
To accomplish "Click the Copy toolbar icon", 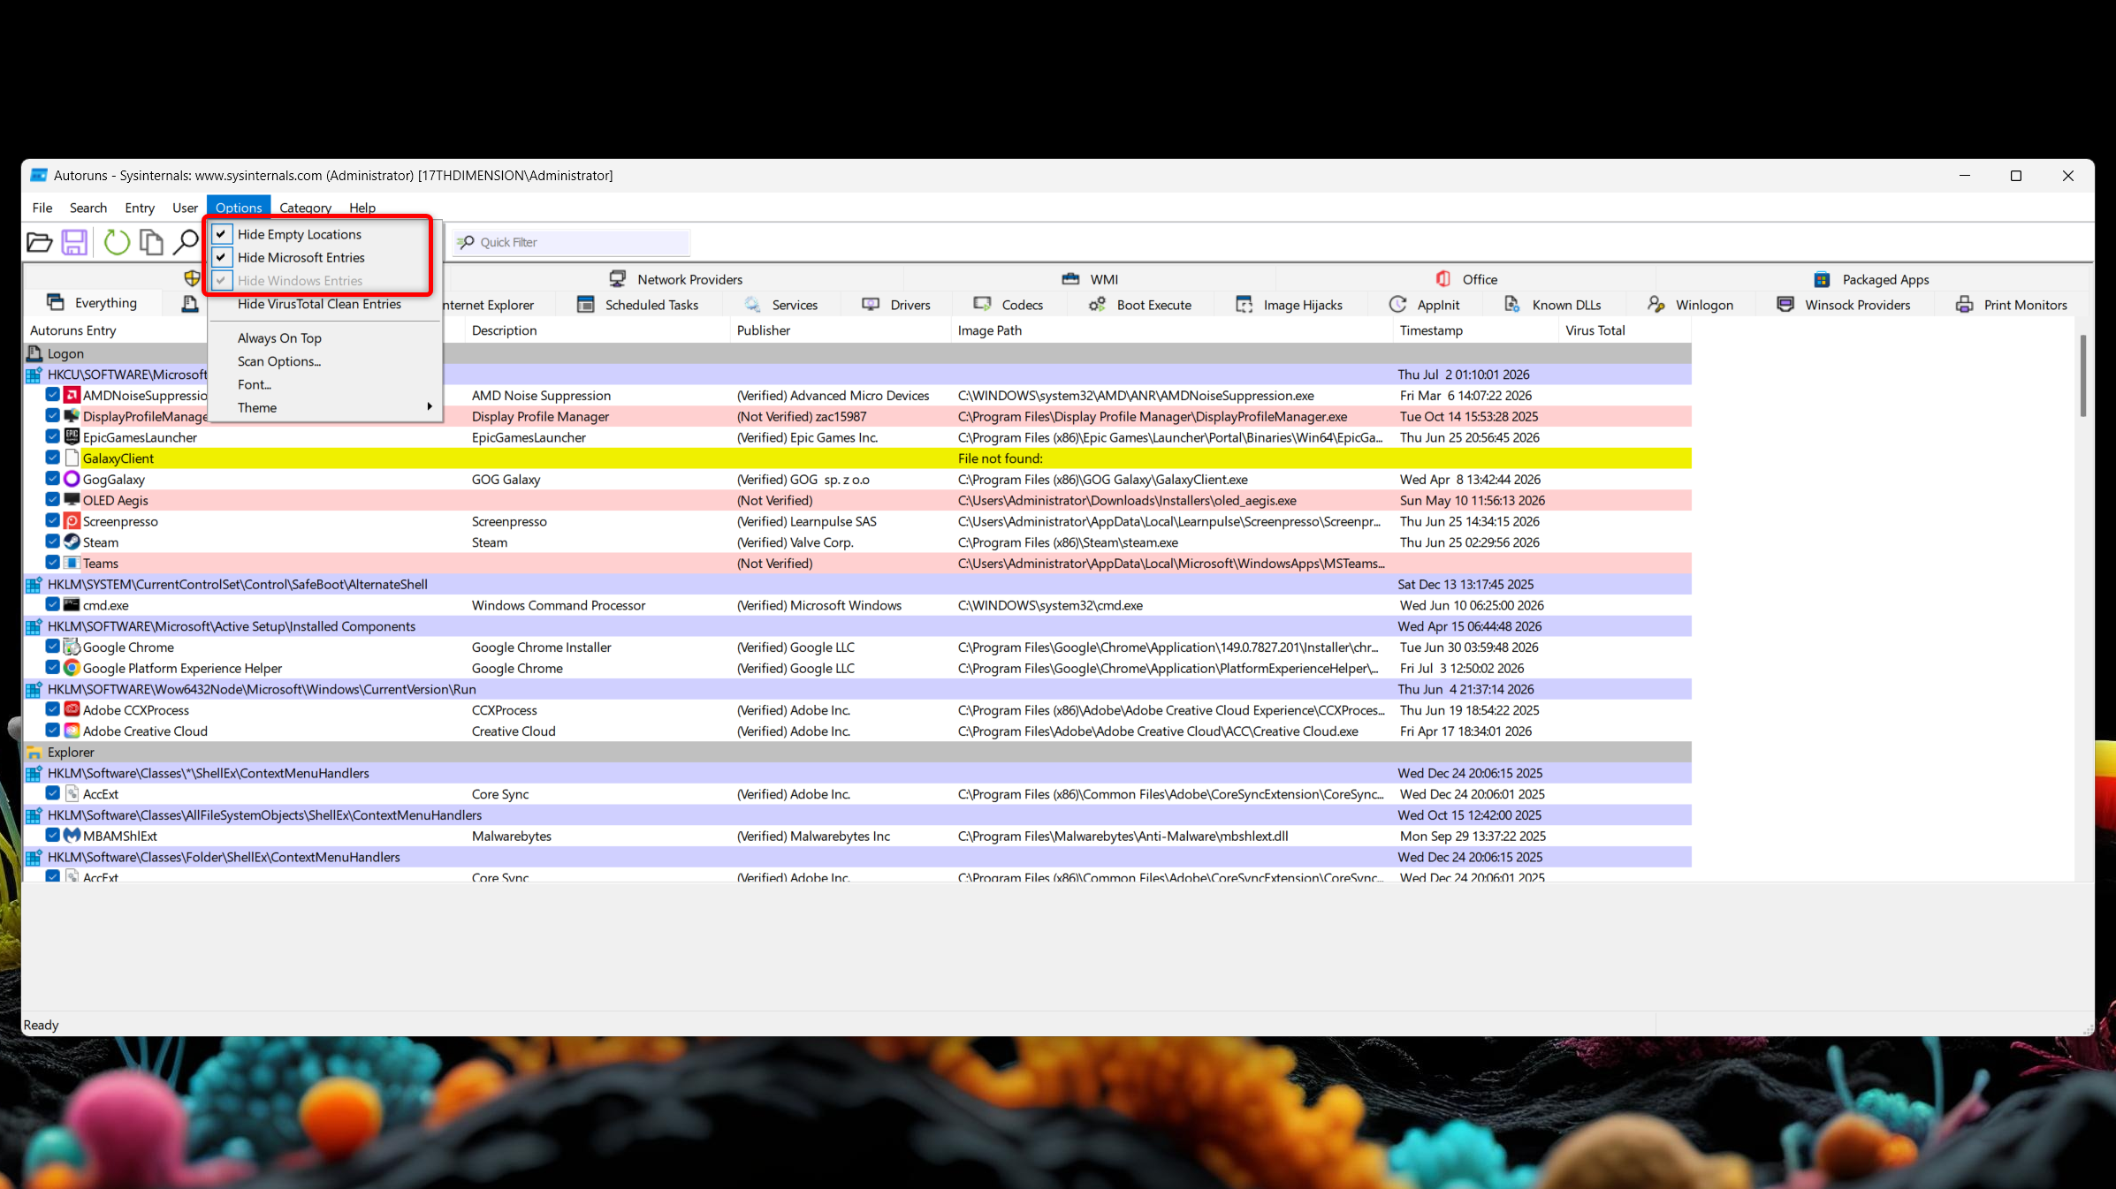I will point(151,242).
